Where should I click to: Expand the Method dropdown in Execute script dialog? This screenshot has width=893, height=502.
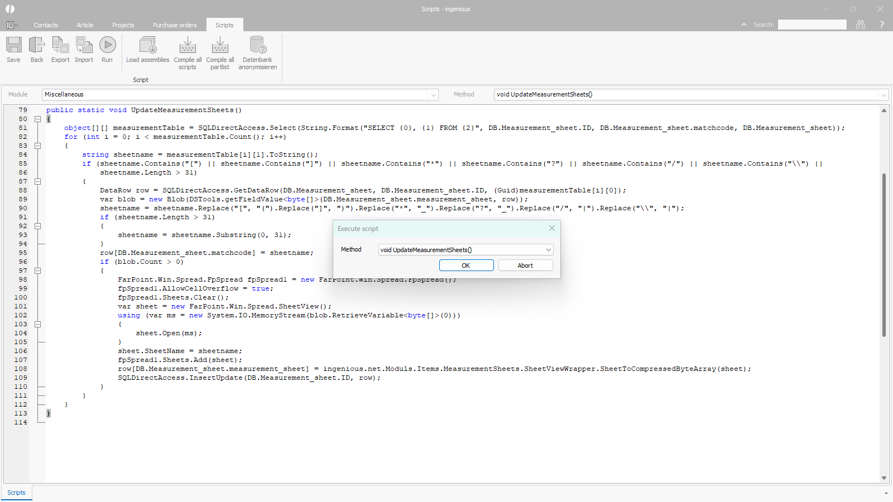(548, 250)
